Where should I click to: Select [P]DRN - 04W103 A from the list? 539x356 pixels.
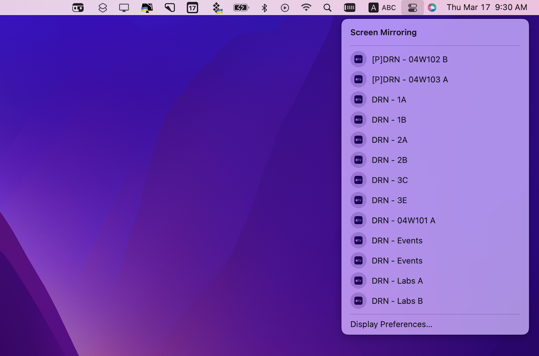pyautogui.click(x=410, y=79)
